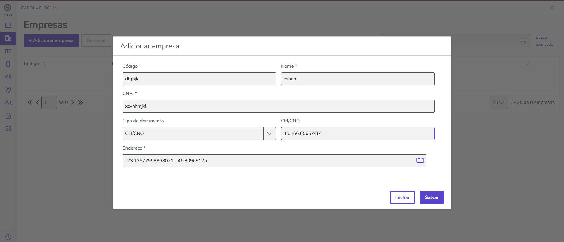Click the search magnifier icon
564x242 pixels.
pyautogui.click(x=523, y=40)
